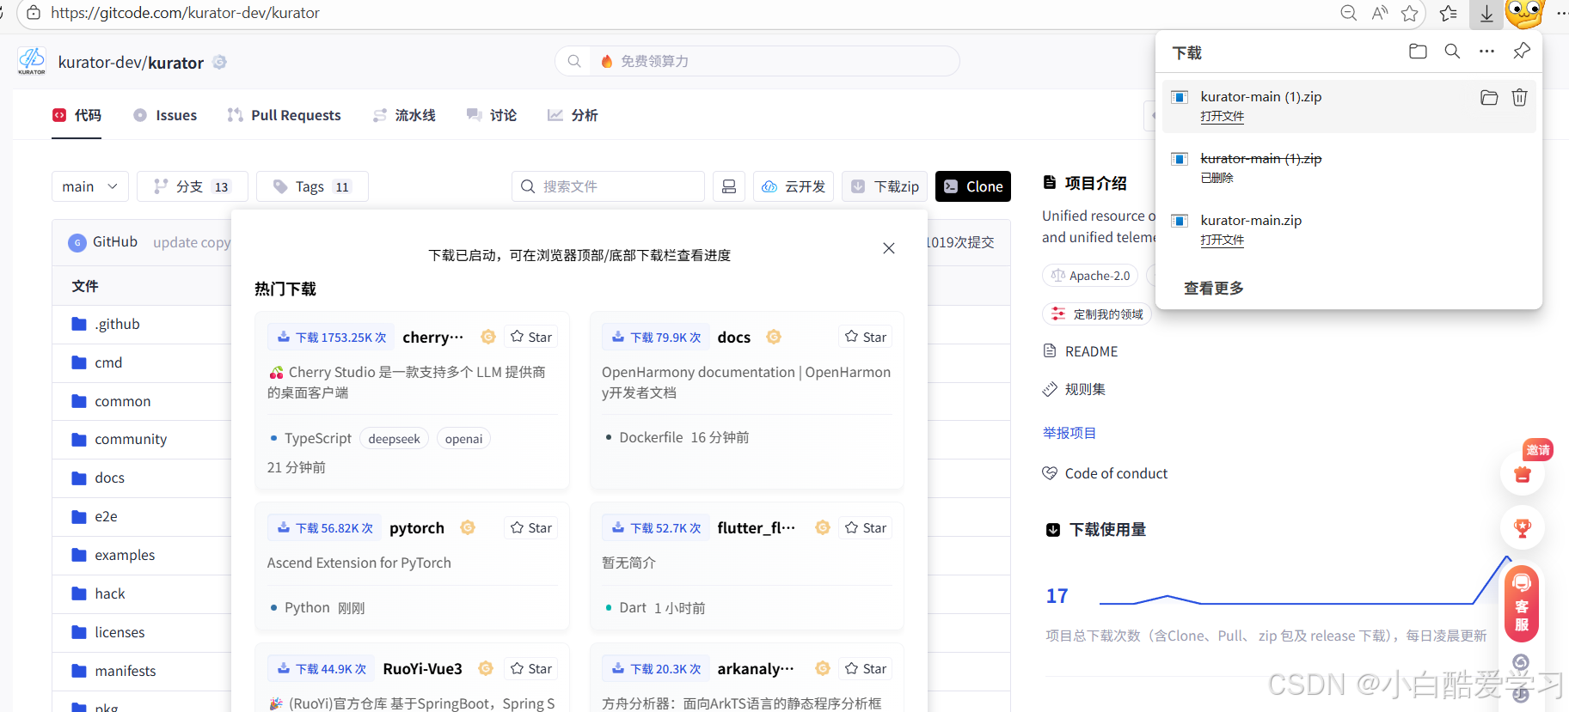1569x712 pixels.
Task: Open the browser favorites list icon
Action: (x=1449, y=13)
